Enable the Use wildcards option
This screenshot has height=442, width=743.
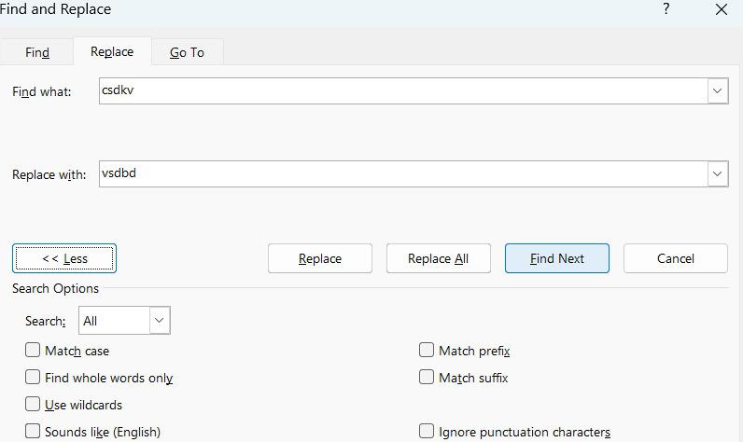(x=34, y=405)
